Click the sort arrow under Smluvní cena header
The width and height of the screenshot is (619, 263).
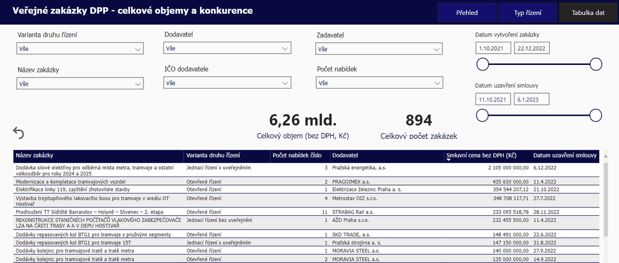tap(448, 160)
